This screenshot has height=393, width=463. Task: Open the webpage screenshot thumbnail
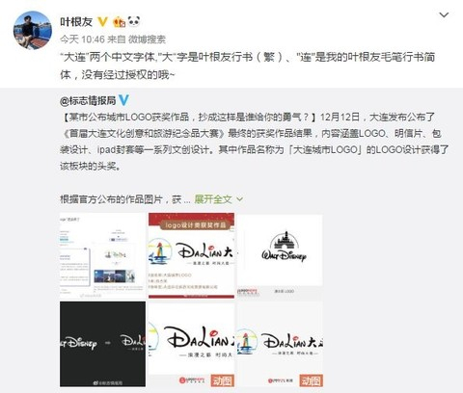102,256
